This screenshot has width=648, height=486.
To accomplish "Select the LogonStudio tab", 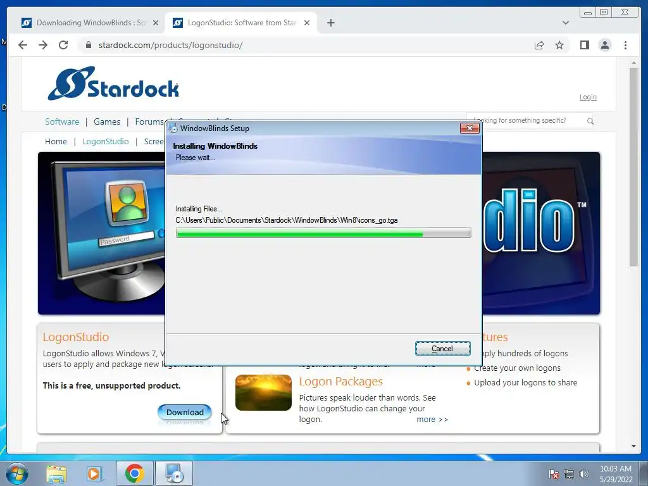I will tap(241, 23).
